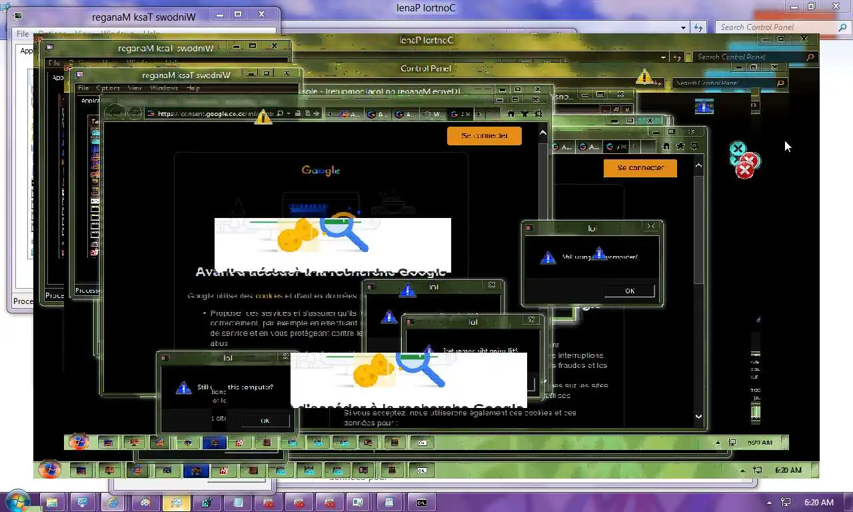The image size is (853, 512).
Task: Click OK in the right lol dialog
Action: pyautogui.click(x=630, y=291)
